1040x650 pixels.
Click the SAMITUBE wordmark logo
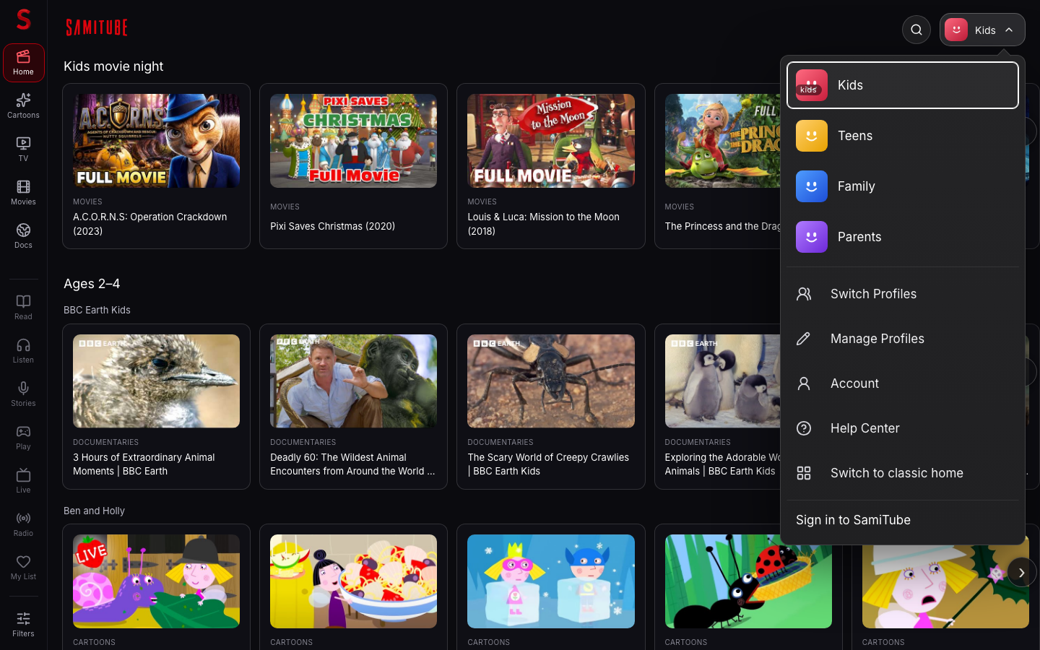[x=97, y=27]
